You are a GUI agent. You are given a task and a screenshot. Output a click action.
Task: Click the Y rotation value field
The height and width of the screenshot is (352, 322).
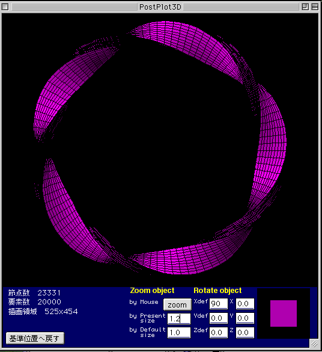pyautogui.click(x=245, y=318)
